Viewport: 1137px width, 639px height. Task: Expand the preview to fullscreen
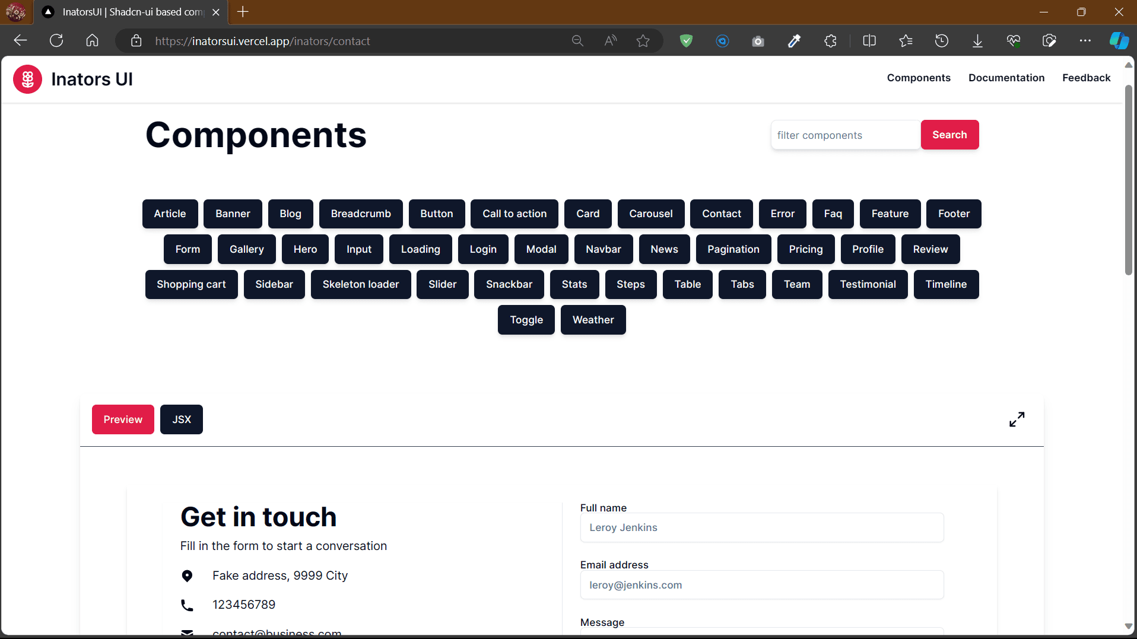click(1017, 419)
